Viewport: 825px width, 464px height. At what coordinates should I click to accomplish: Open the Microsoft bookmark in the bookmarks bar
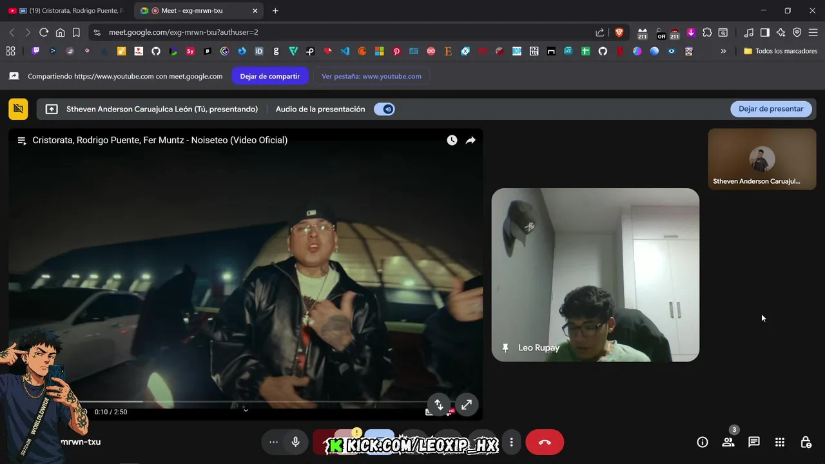coord(379,51)
